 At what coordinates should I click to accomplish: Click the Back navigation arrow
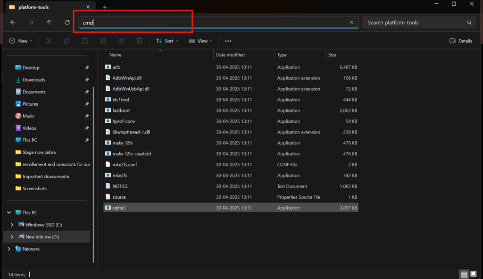point(13,22)
